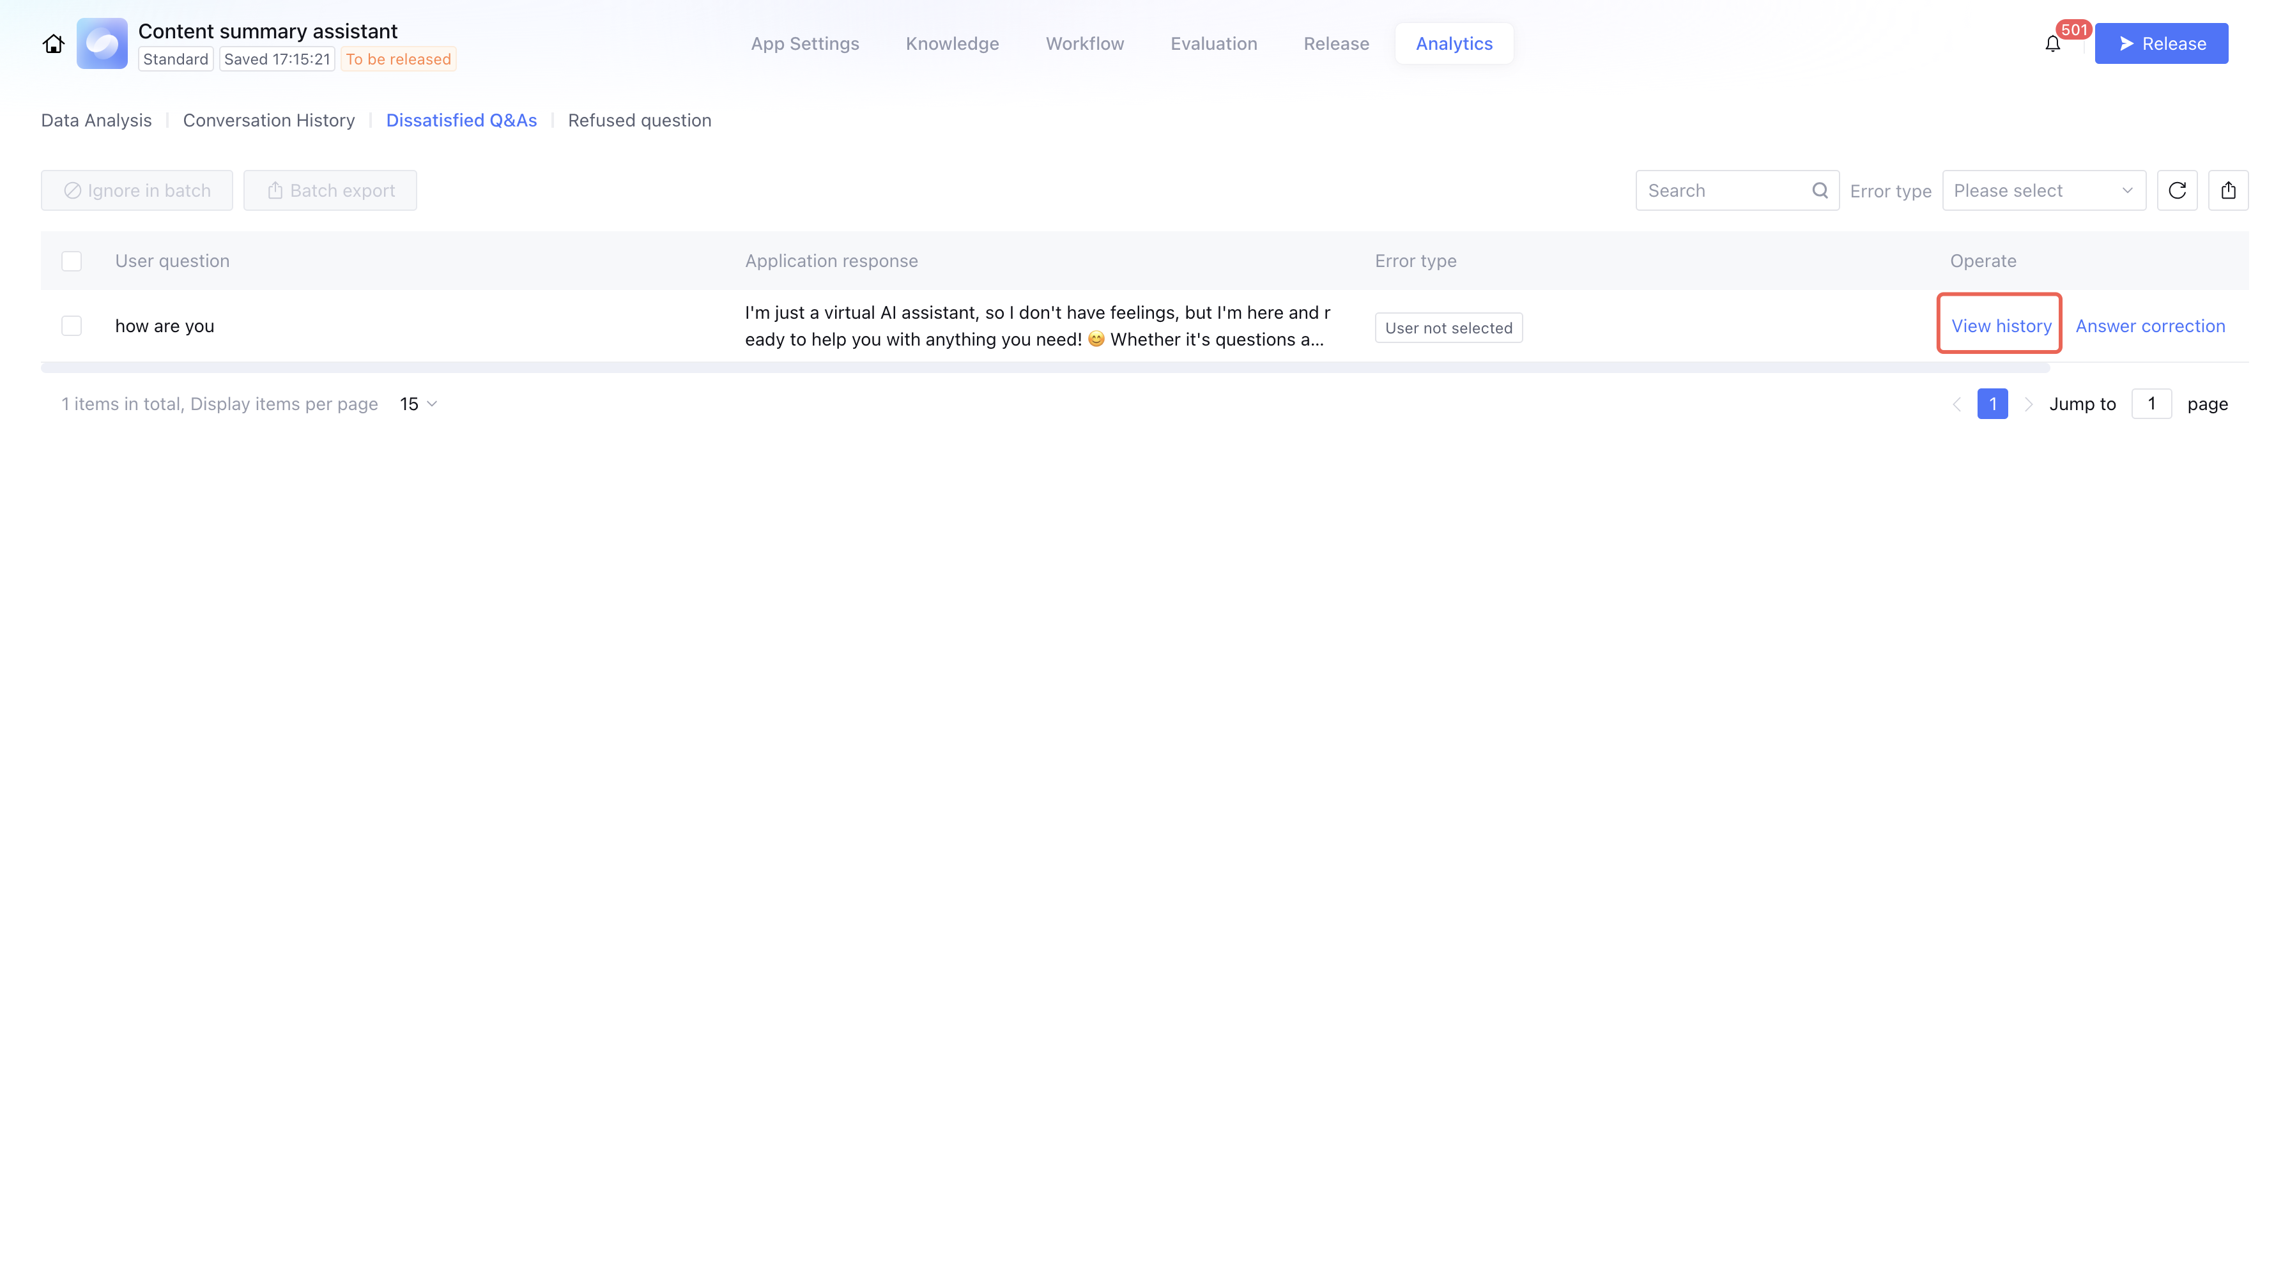Open the notifications bell
The image size is (2290, 1275).
pyautogui.click(x=2052, y=43)
